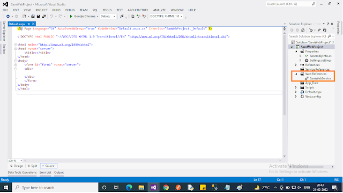Click the Undo toolbar icon
This screenshot has height=193, width=343.
pyautogui.click(x=51, y=17)
